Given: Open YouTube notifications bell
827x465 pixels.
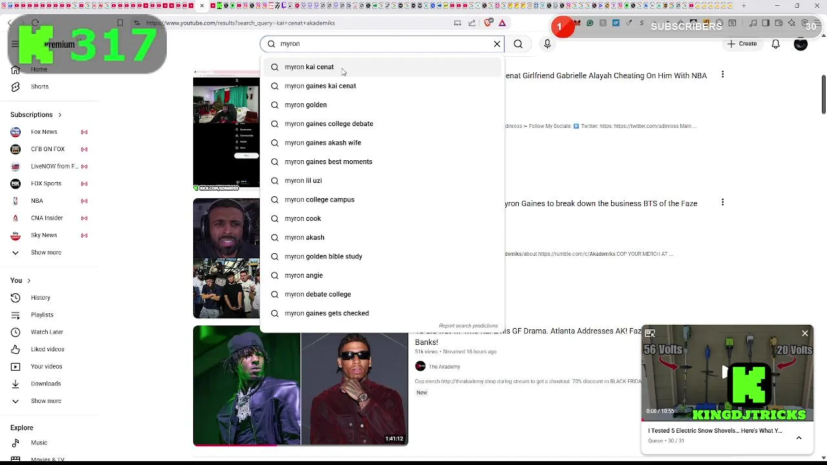Looking at the screenshot, I should [x=775, y=44].
